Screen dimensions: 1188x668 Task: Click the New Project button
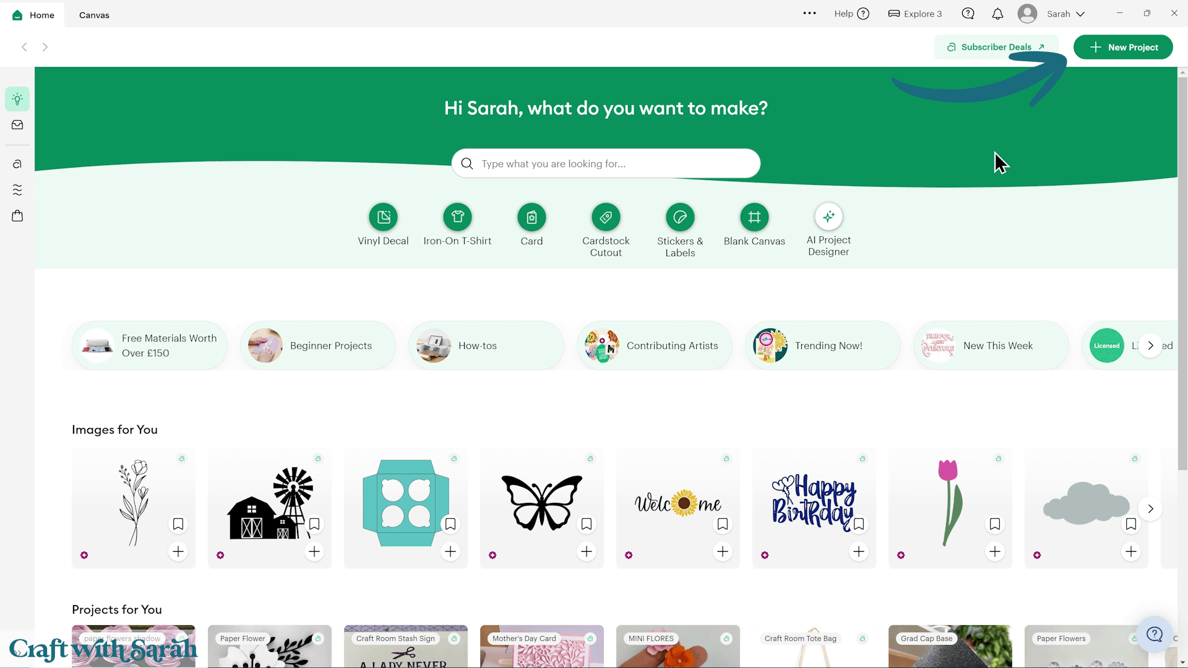tap(1123, 47)
